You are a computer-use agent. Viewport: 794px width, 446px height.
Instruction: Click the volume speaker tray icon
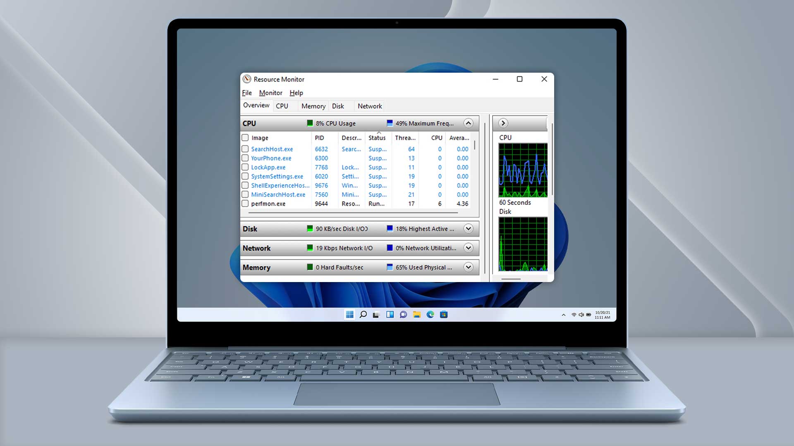coord(581,315)
